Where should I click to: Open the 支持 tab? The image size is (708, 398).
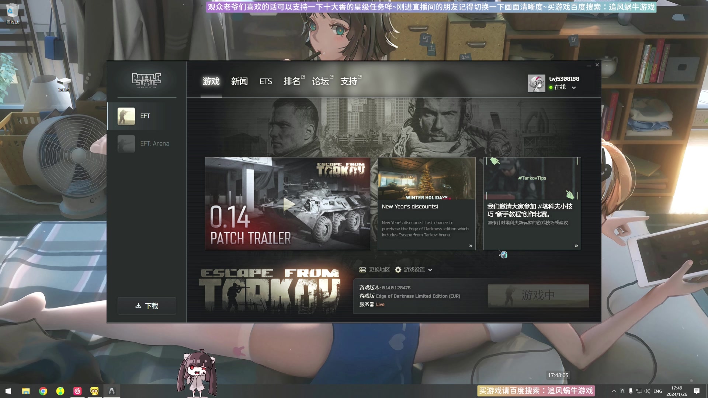click(349, 81)
